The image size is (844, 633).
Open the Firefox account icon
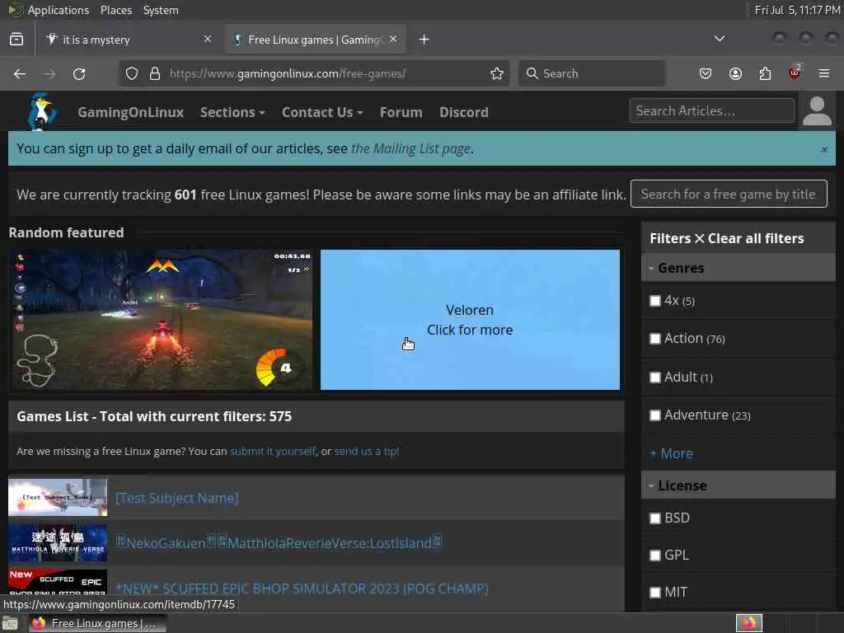point(735,73)
